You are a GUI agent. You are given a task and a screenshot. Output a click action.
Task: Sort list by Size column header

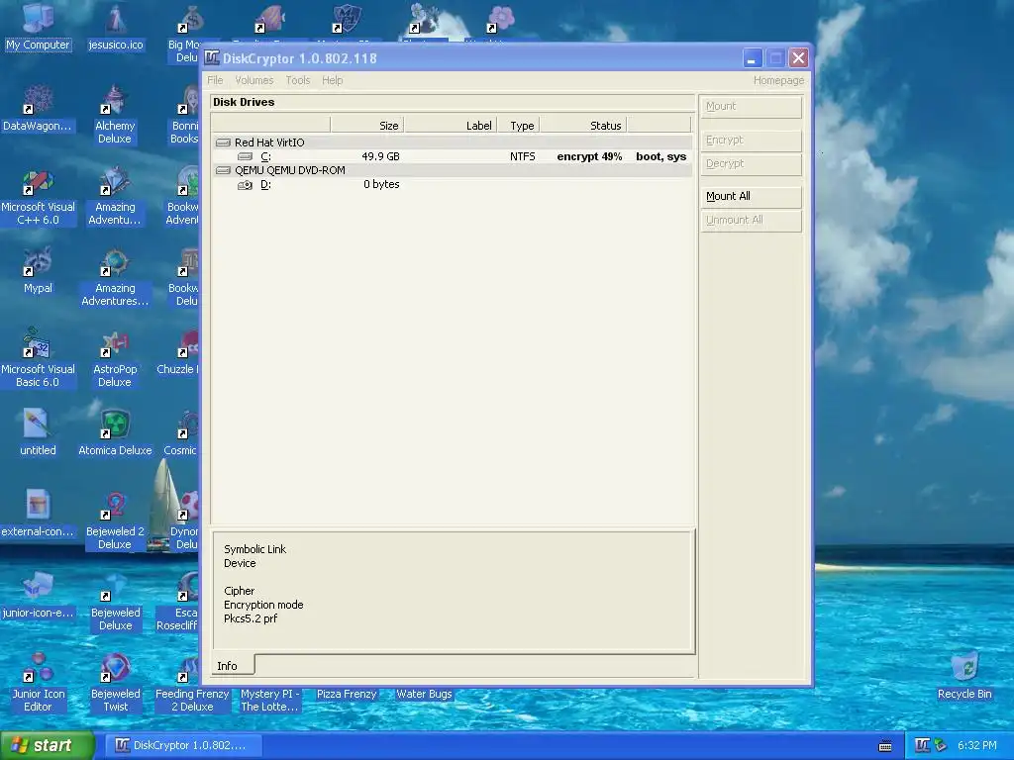[x=366, y=126]
